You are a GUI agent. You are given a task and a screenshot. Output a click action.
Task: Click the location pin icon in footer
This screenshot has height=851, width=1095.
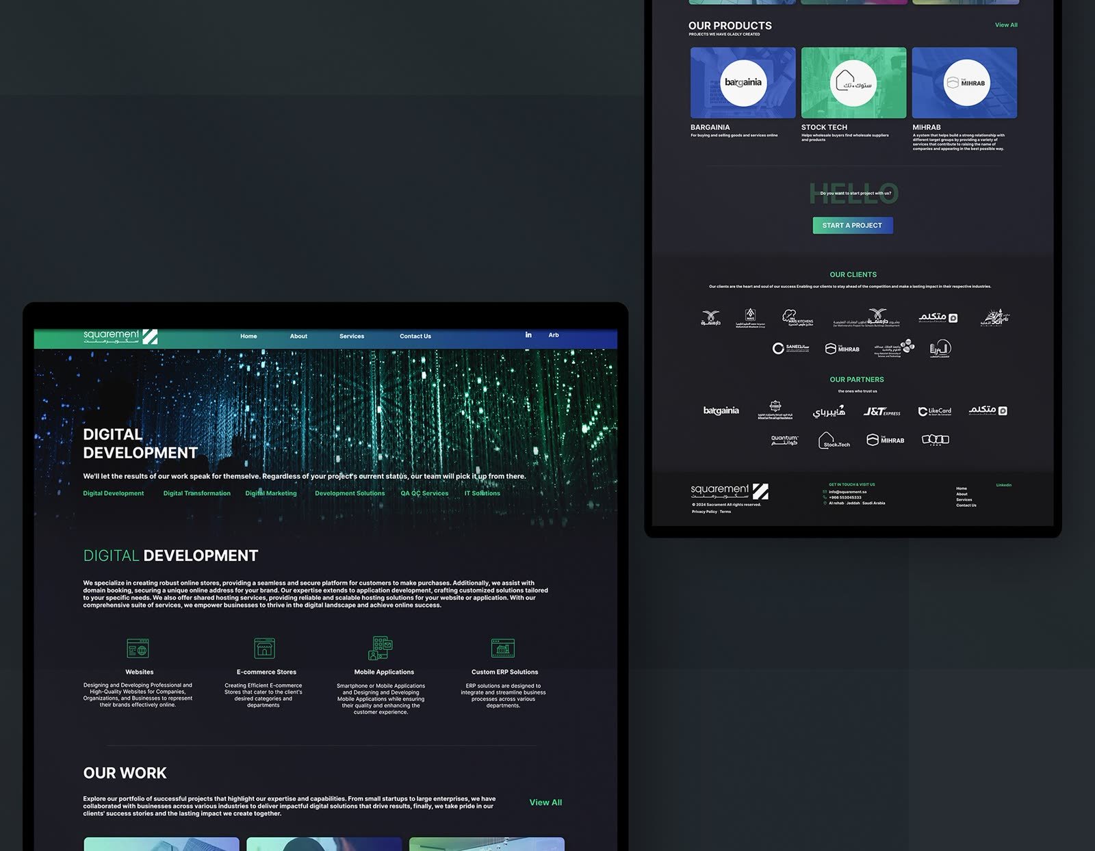[825, 503]
